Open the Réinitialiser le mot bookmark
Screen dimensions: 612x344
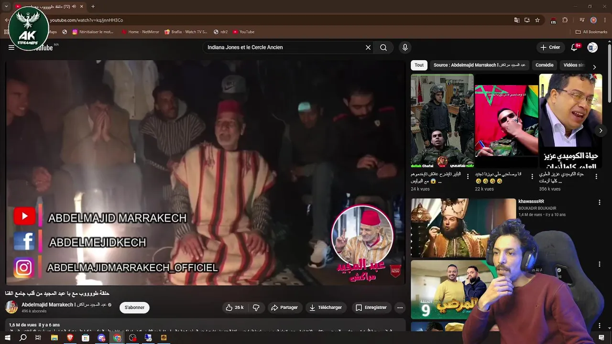(93, 32)
